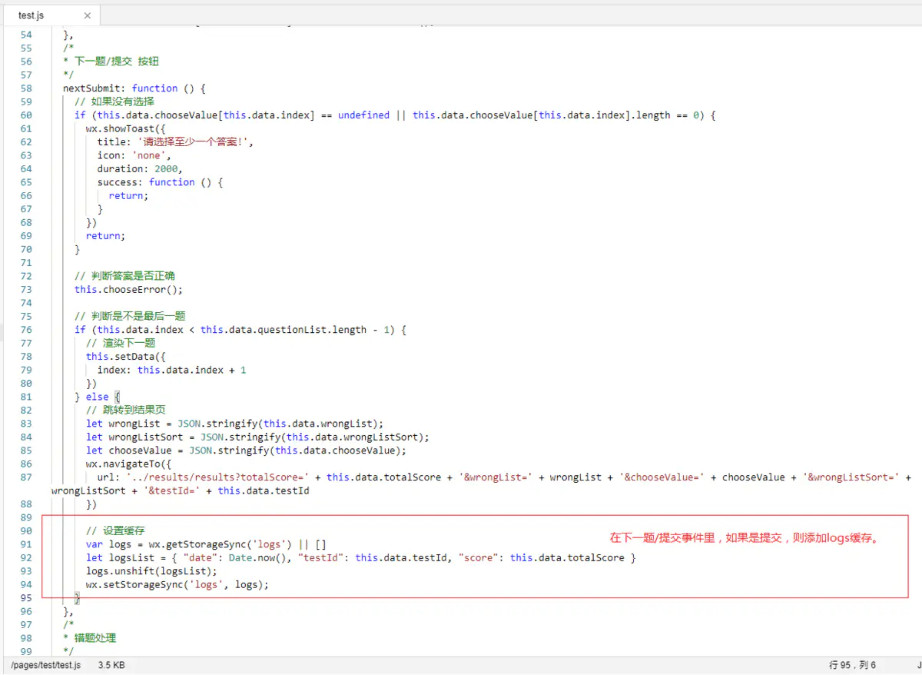The height and width of the screenshot is (675, 922).
Task: Click the wx.setStorageSync('logs', logs); statement
Action: point(177,584)
